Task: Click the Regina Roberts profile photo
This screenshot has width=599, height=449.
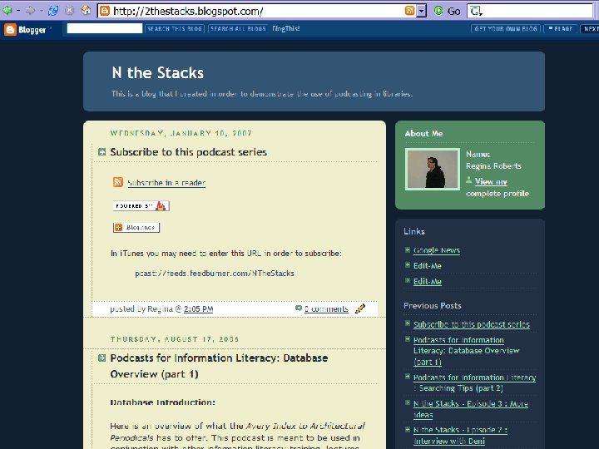Action: point(433,169)
